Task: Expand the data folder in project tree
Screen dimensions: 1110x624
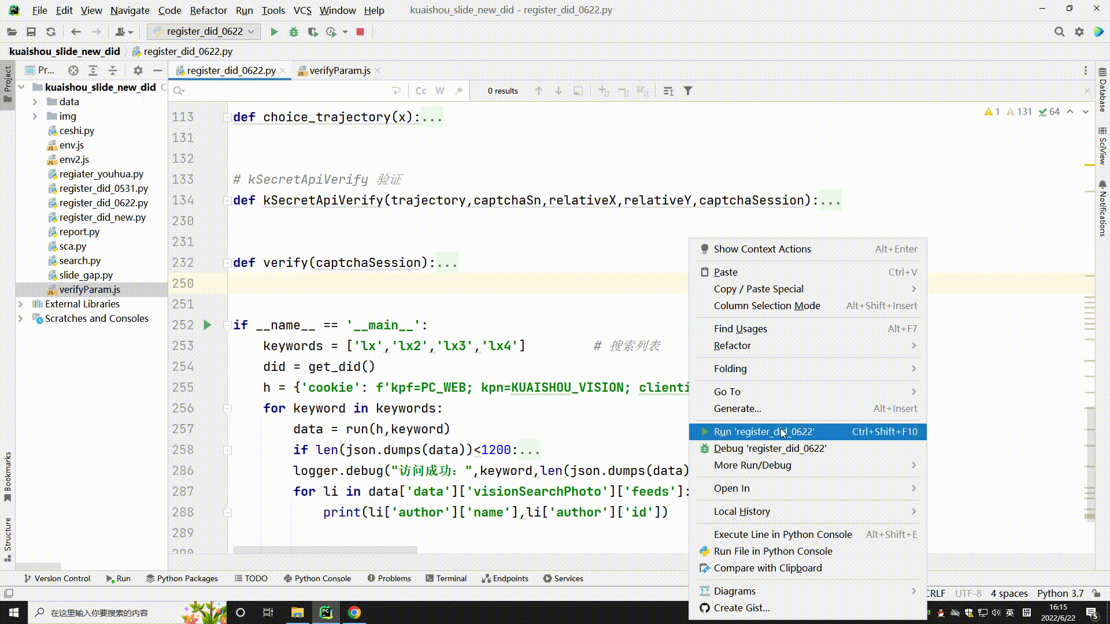Action: [x=35, y=102]
